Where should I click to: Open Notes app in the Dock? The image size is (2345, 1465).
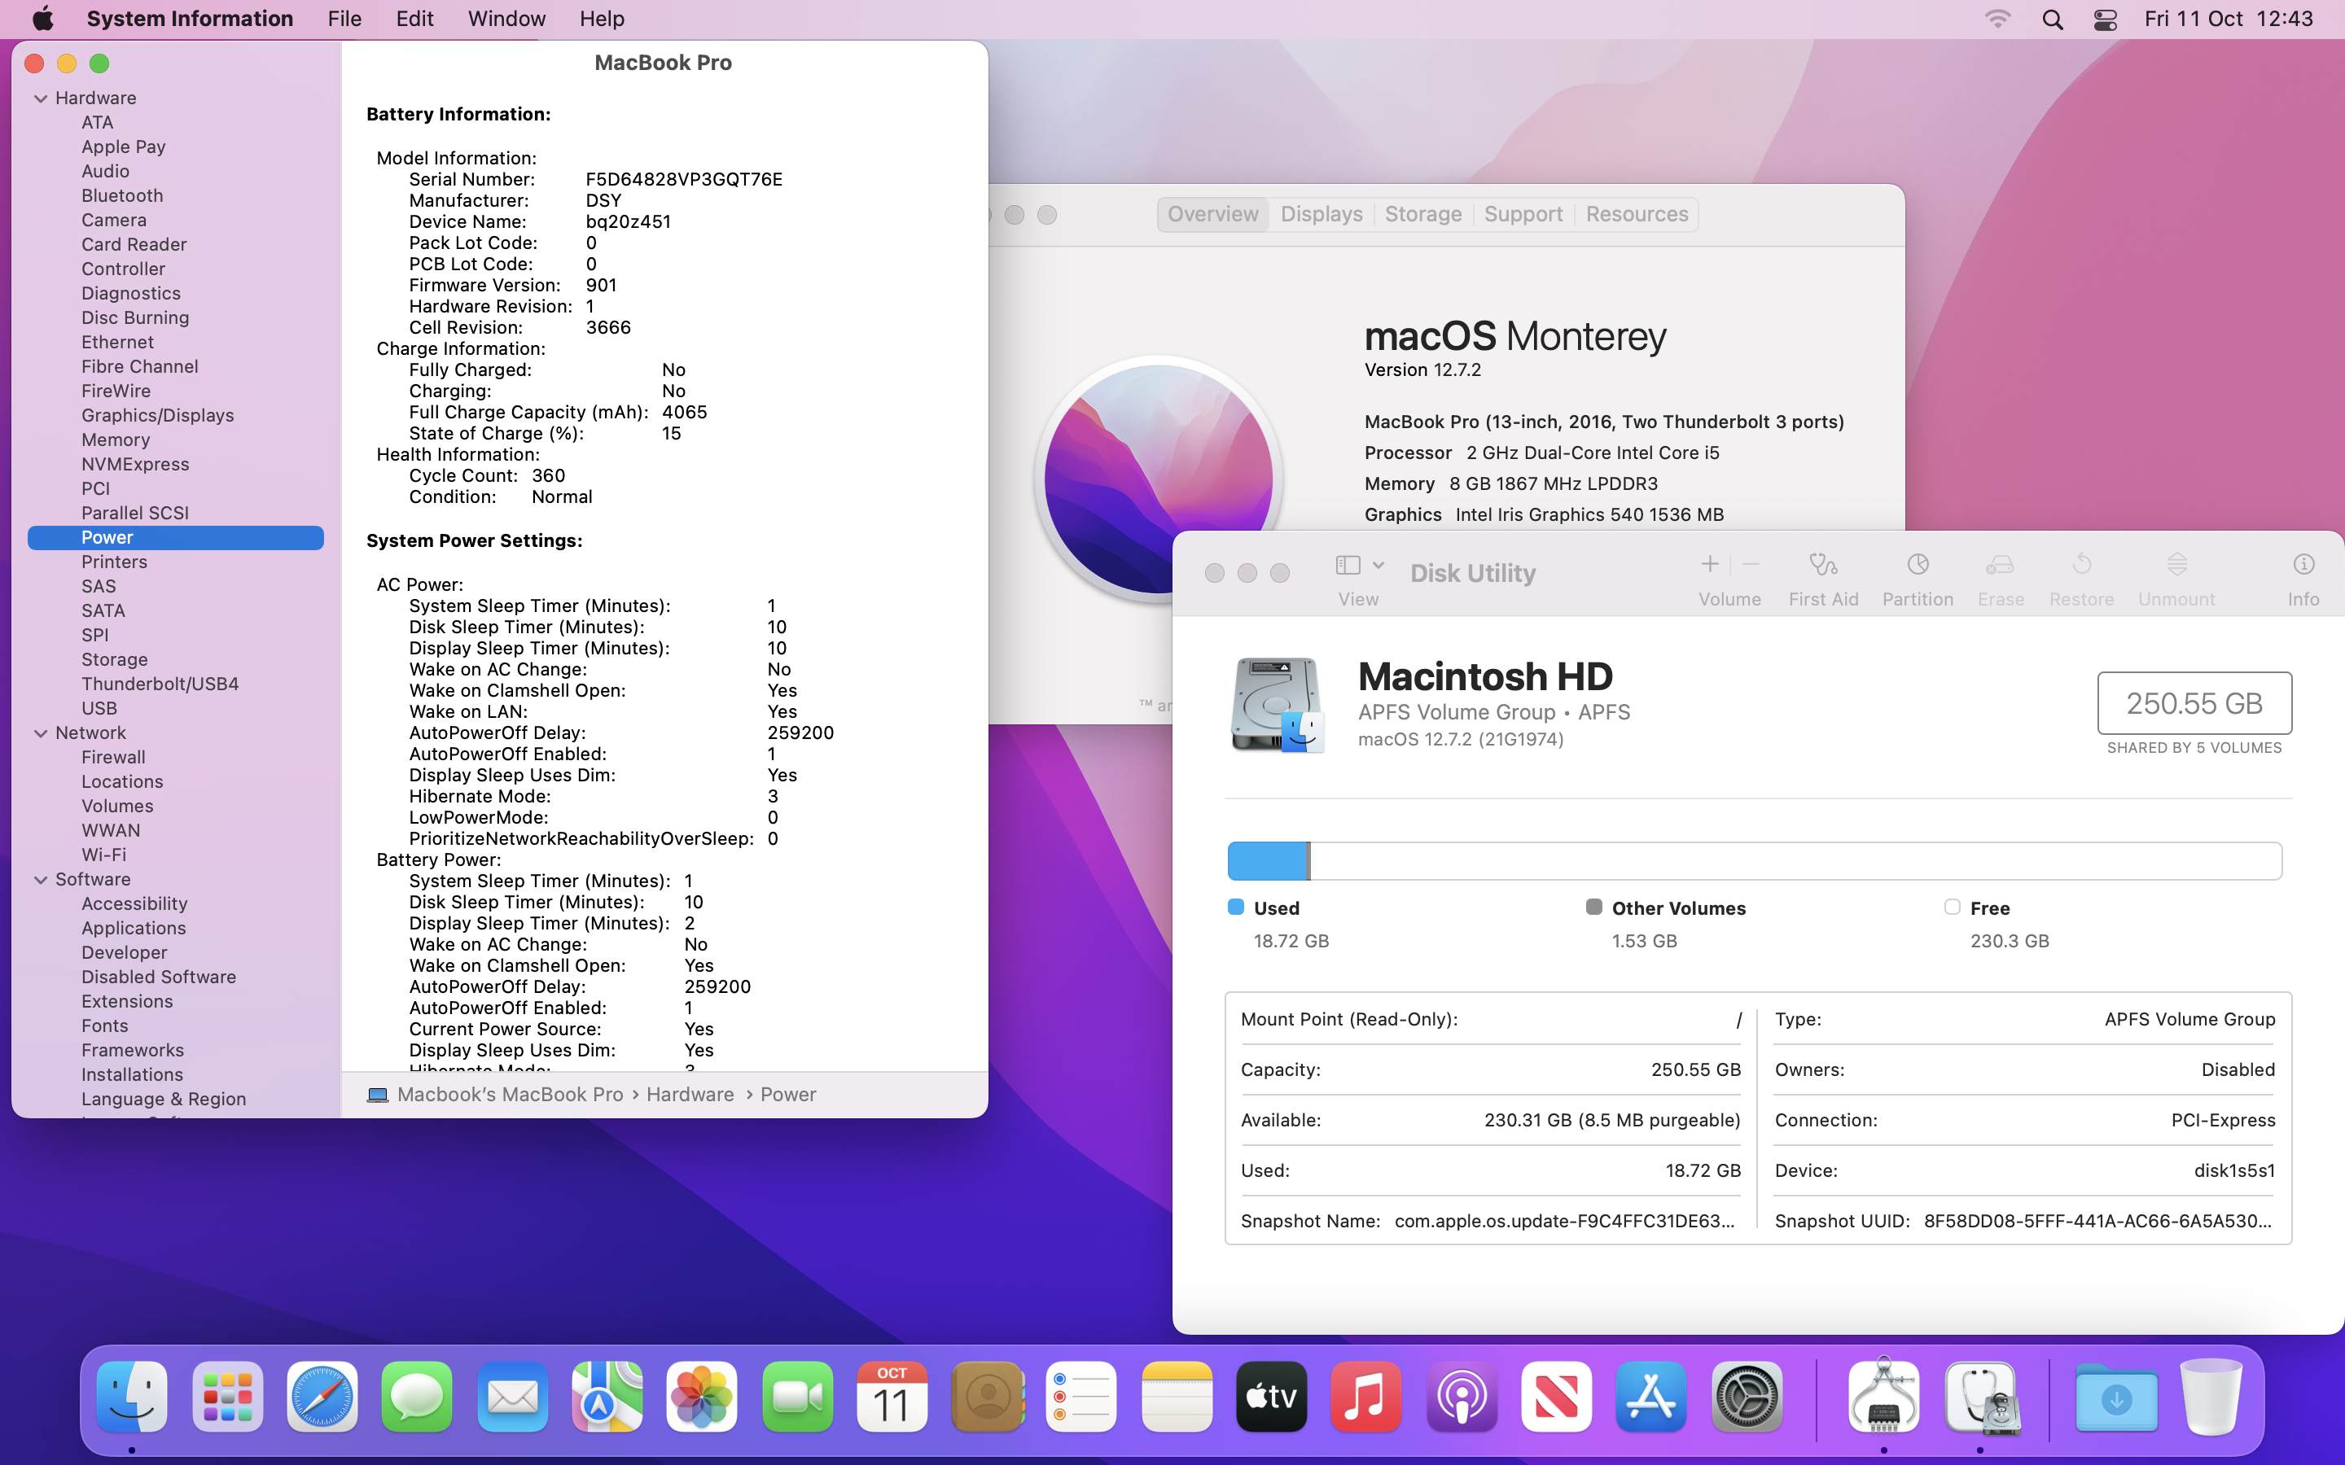pos(1177,1396)
